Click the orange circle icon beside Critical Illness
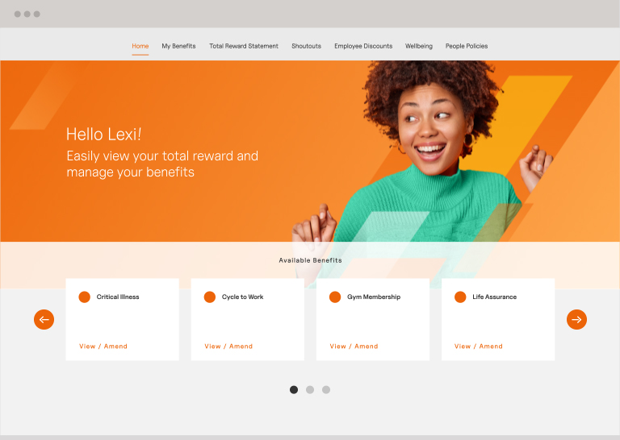 coord(84,297)
